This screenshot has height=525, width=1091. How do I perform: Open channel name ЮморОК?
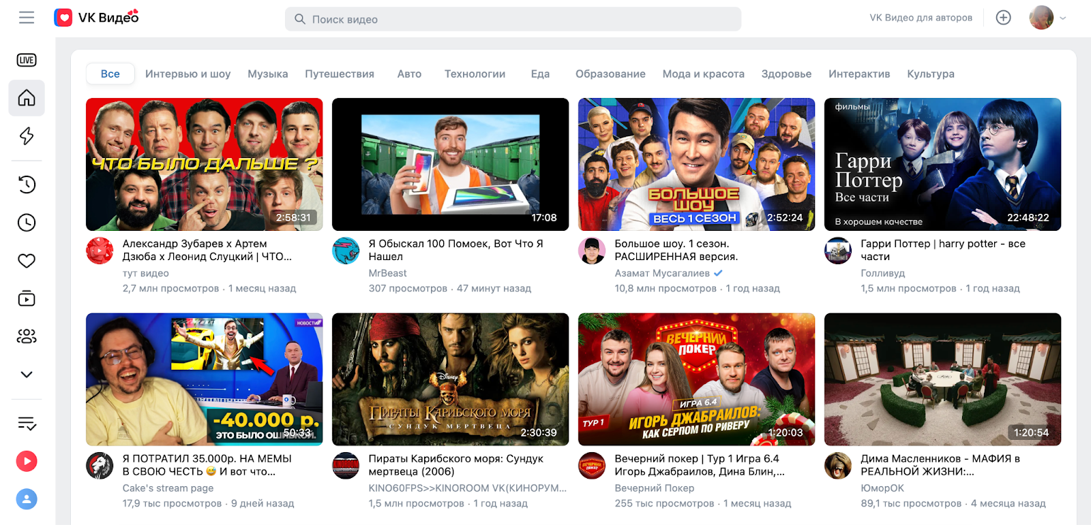882,488
